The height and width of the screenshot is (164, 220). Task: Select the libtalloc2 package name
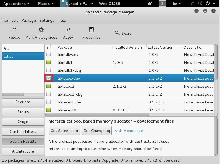tap(66, 86)
